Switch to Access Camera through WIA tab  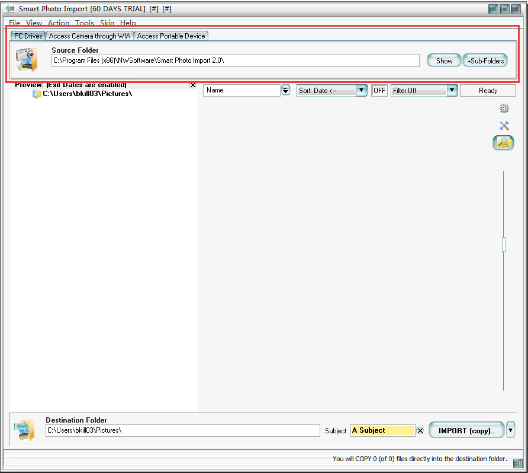(x=89, y=36)
